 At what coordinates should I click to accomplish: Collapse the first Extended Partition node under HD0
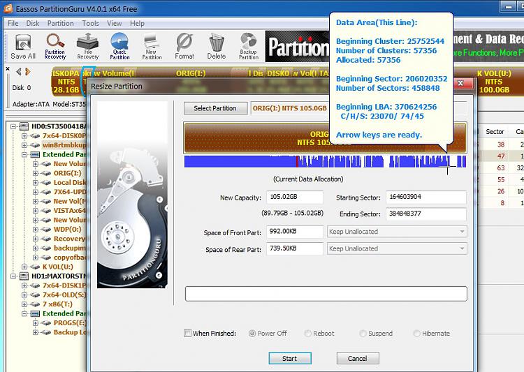point(24,155)
